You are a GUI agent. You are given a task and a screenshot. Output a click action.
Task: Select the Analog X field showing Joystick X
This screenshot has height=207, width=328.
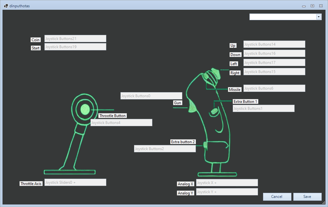pos(227,183)
